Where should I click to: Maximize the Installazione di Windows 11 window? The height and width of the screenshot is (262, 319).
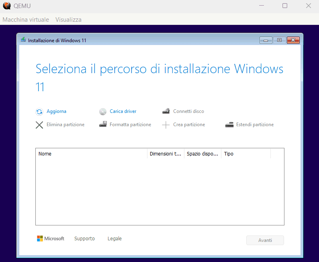tap(279, 40)
